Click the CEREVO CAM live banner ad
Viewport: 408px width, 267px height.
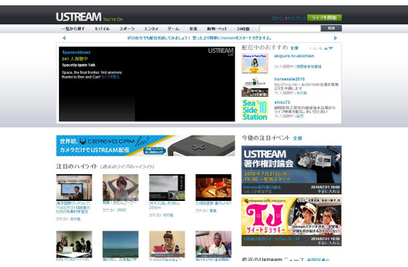click(145, 146)
